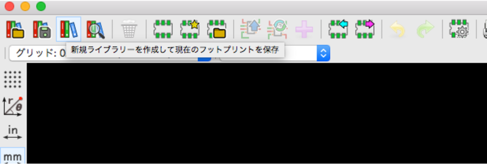The image size is (487, 166).
Task: Toggle polar coordinates display
Action: [x=13, y=106]
